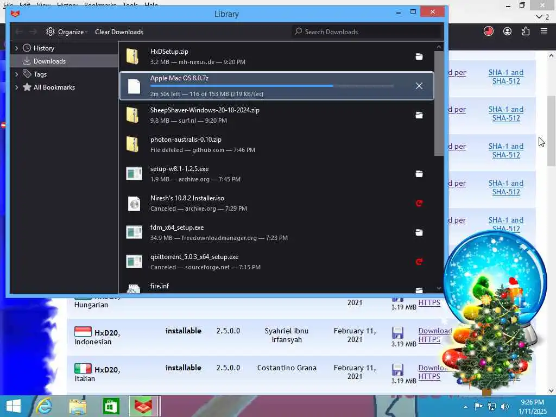
Task: Open the browser downloads progress icon
Action: click(489, 31)
